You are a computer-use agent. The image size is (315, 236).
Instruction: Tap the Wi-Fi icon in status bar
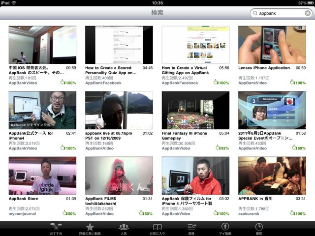(x=14, y=3)
